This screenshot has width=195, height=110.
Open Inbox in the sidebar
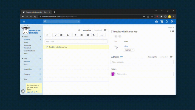pyautogui.click(x=26, y=37)
